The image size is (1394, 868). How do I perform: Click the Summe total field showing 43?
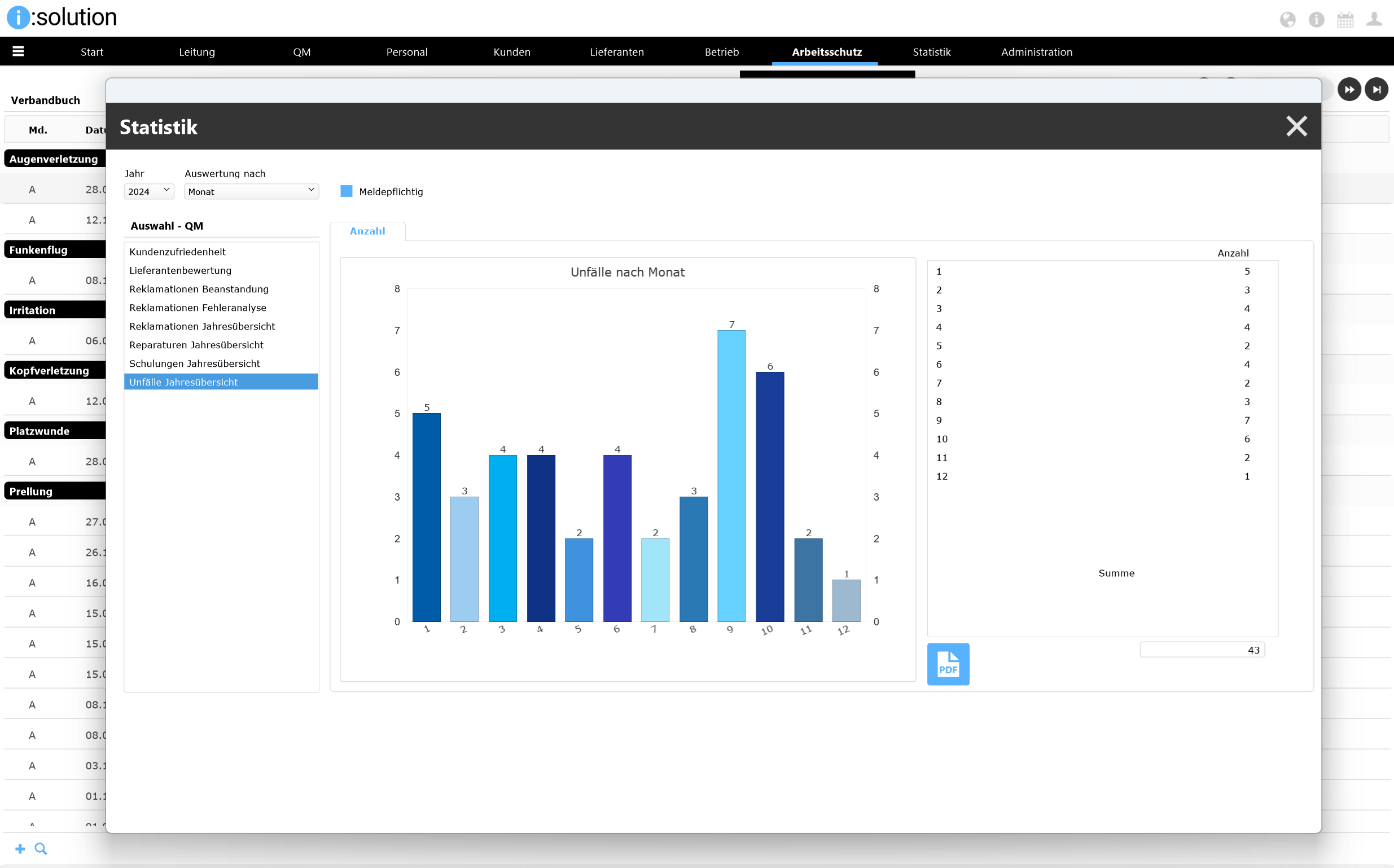tap(1202, 650)
